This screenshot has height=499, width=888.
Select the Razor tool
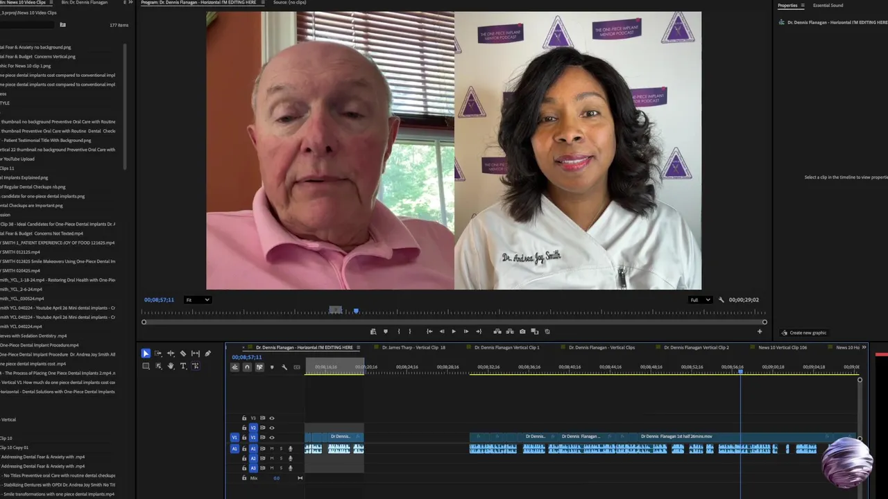click(x=182, y=353)
